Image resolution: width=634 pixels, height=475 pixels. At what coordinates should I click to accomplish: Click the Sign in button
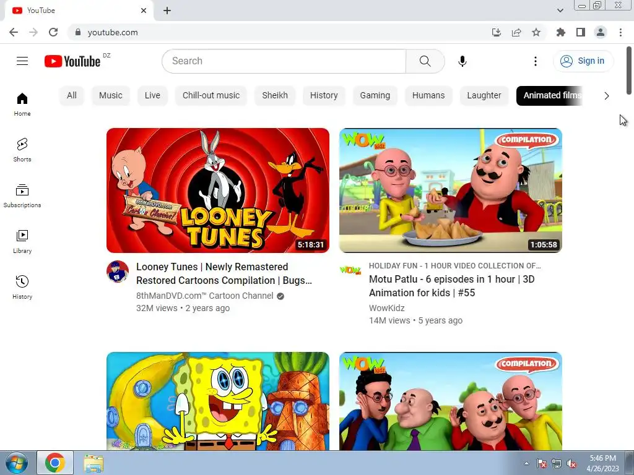pos(583,61)
